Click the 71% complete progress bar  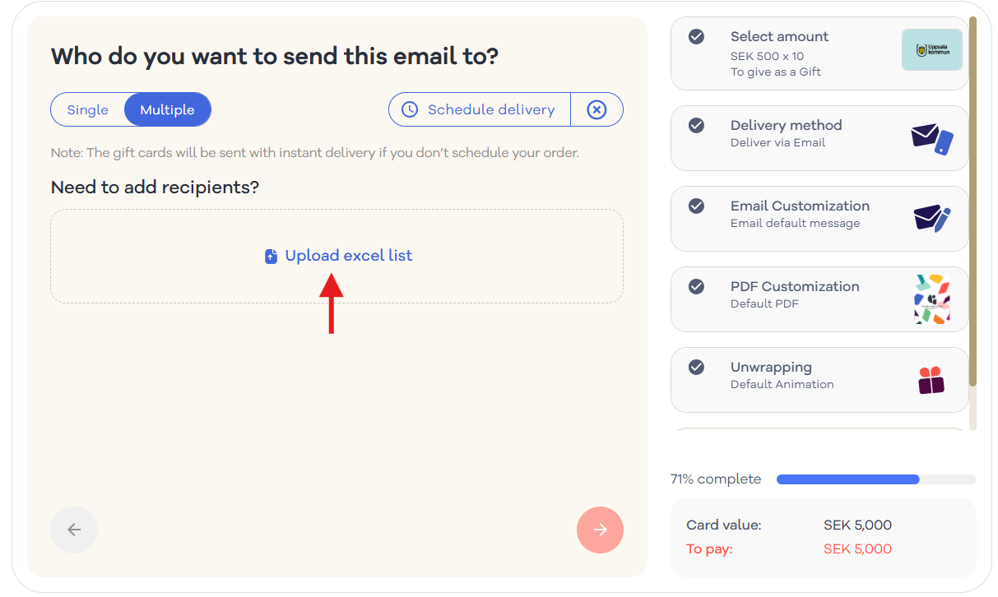(x=876, y=479)
